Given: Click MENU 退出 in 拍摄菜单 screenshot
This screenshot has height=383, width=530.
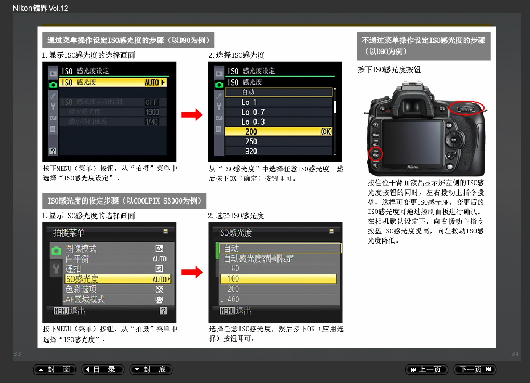Looking at the screenshot, I should [x=69, y=311].
